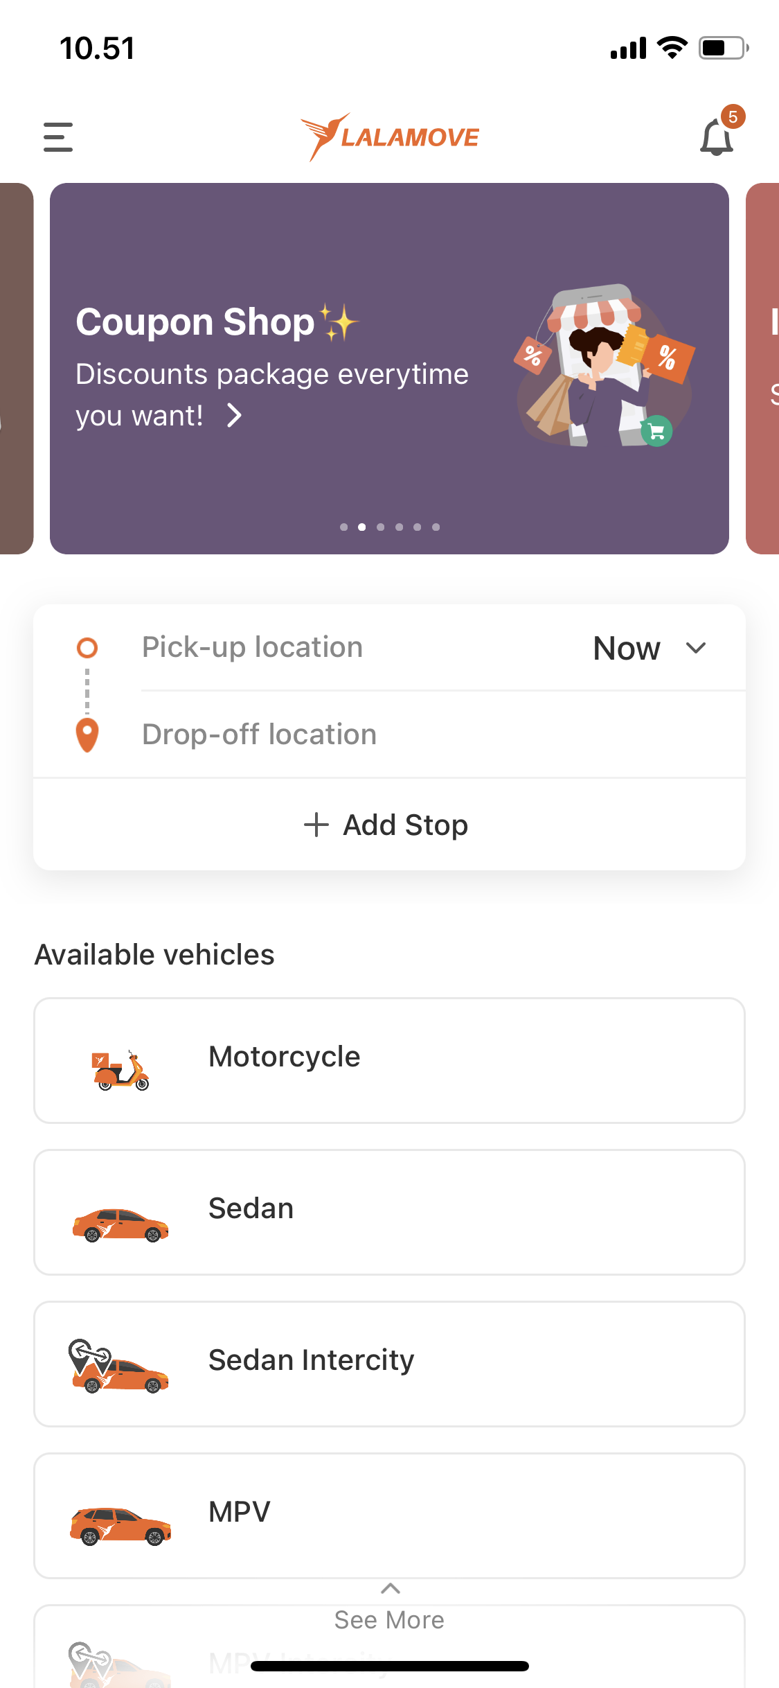Image resolution: width=779 pixels, height=1688 pixels.
Task: Open Coupon Shop via arrow chevron
Action: [x=235, y=416]
